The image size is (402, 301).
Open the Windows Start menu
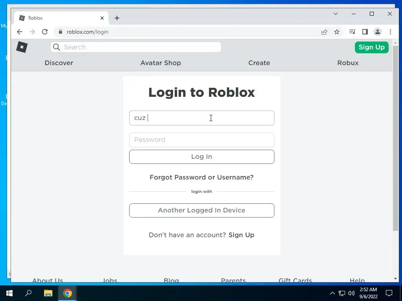pos(9,293)
